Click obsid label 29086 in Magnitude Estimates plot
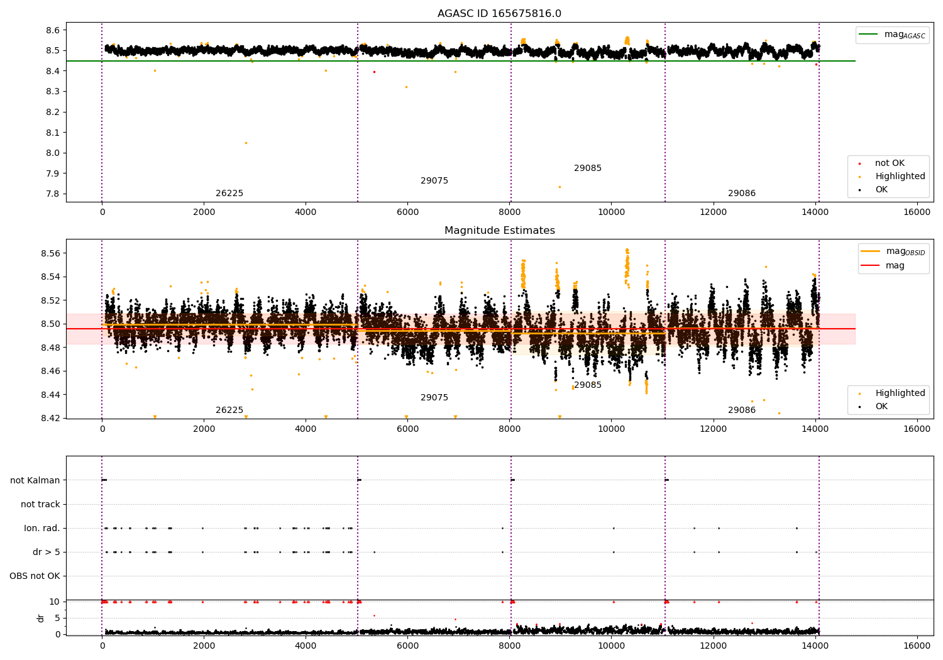This screenshot has height=660, width=943. 742,410
